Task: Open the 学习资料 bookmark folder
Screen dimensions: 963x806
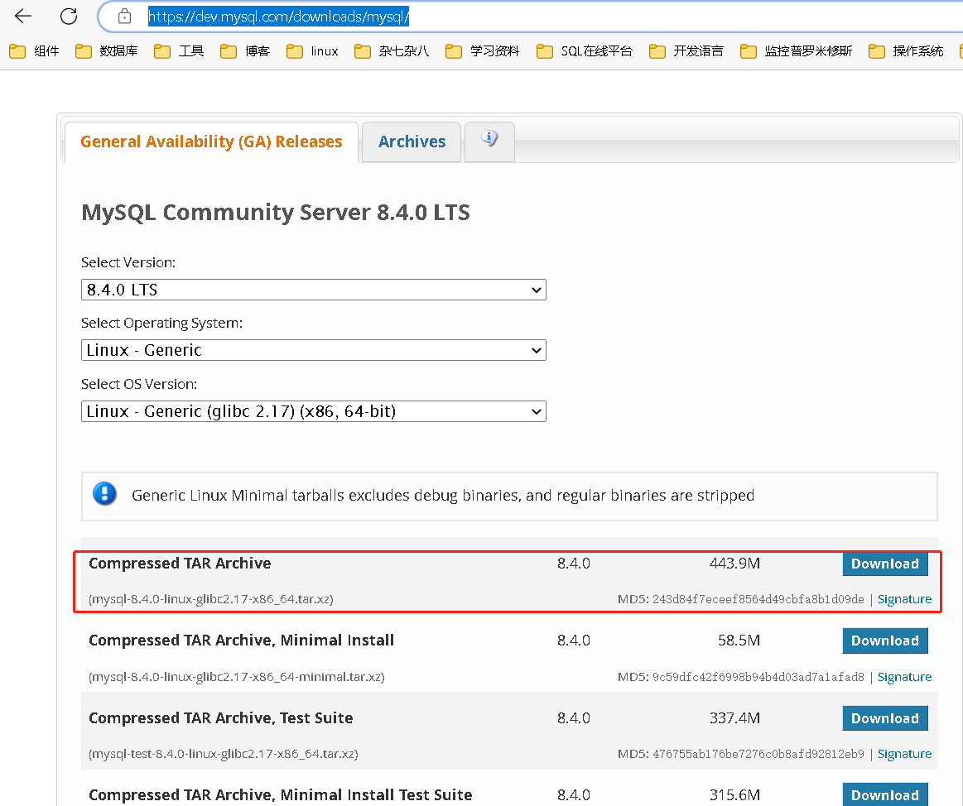Action: 482,51
